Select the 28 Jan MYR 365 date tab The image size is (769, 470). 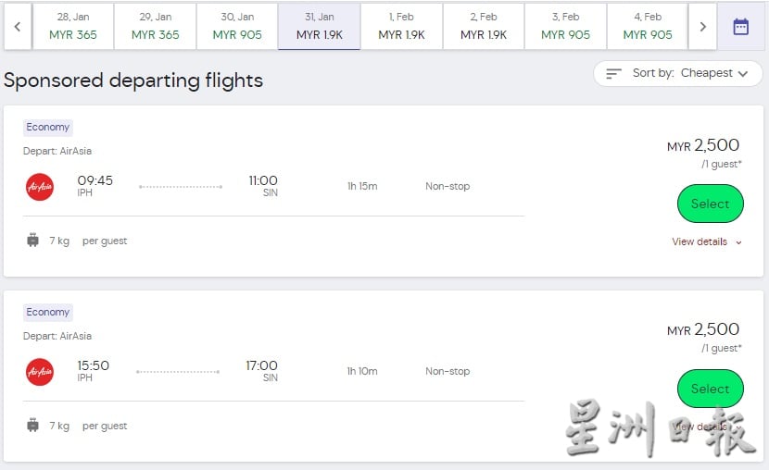[x=73, y=27]
